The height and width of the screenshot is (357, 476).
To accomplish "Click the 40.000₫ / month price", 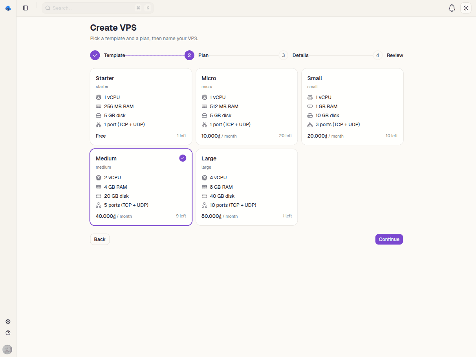I will (114, 216).
